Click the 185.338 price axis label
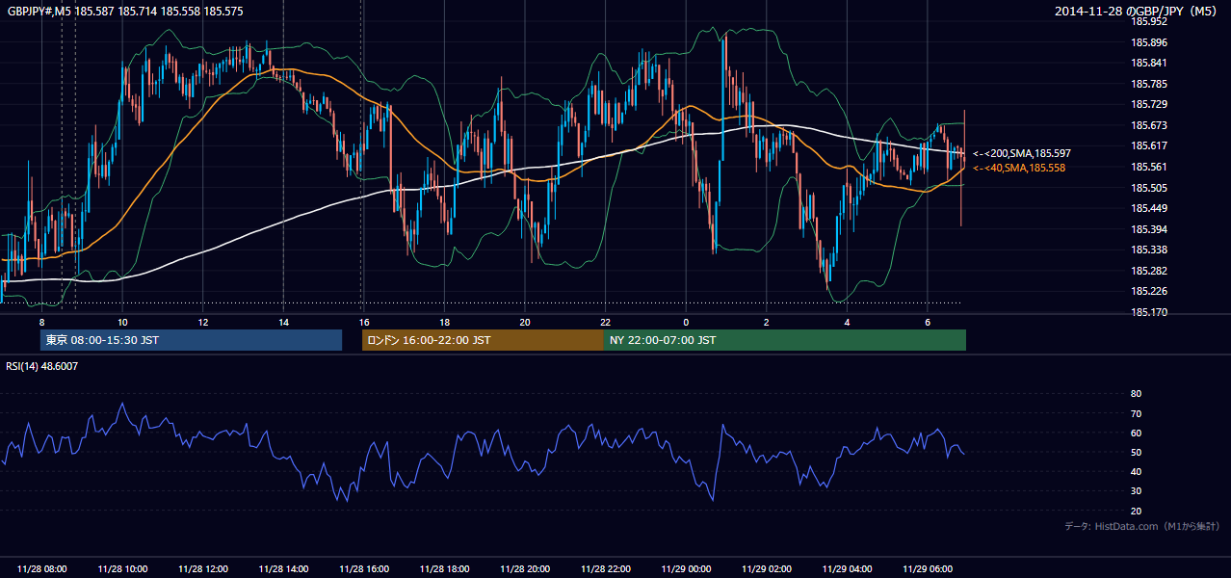The image size is (1231, 578). tap(1149, 250)
